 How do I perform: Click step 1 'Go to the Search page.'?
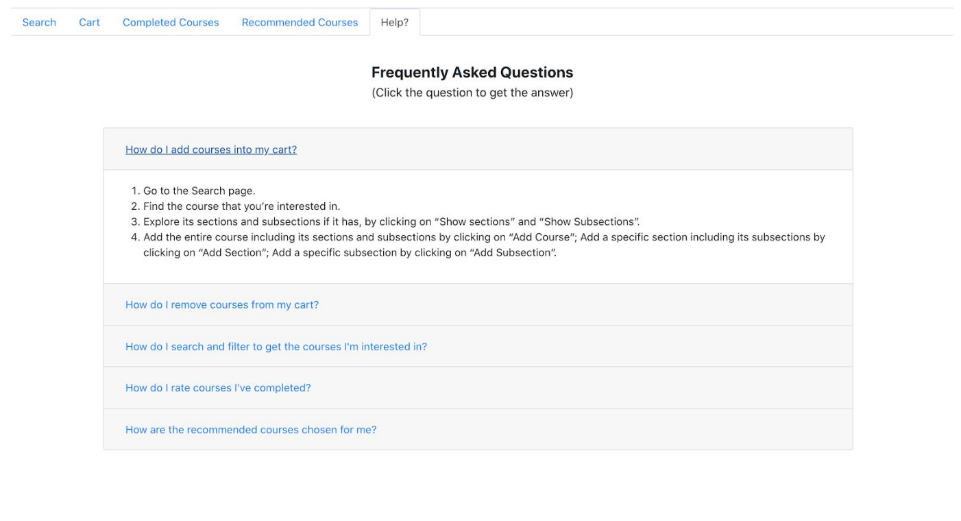[199, 191]
